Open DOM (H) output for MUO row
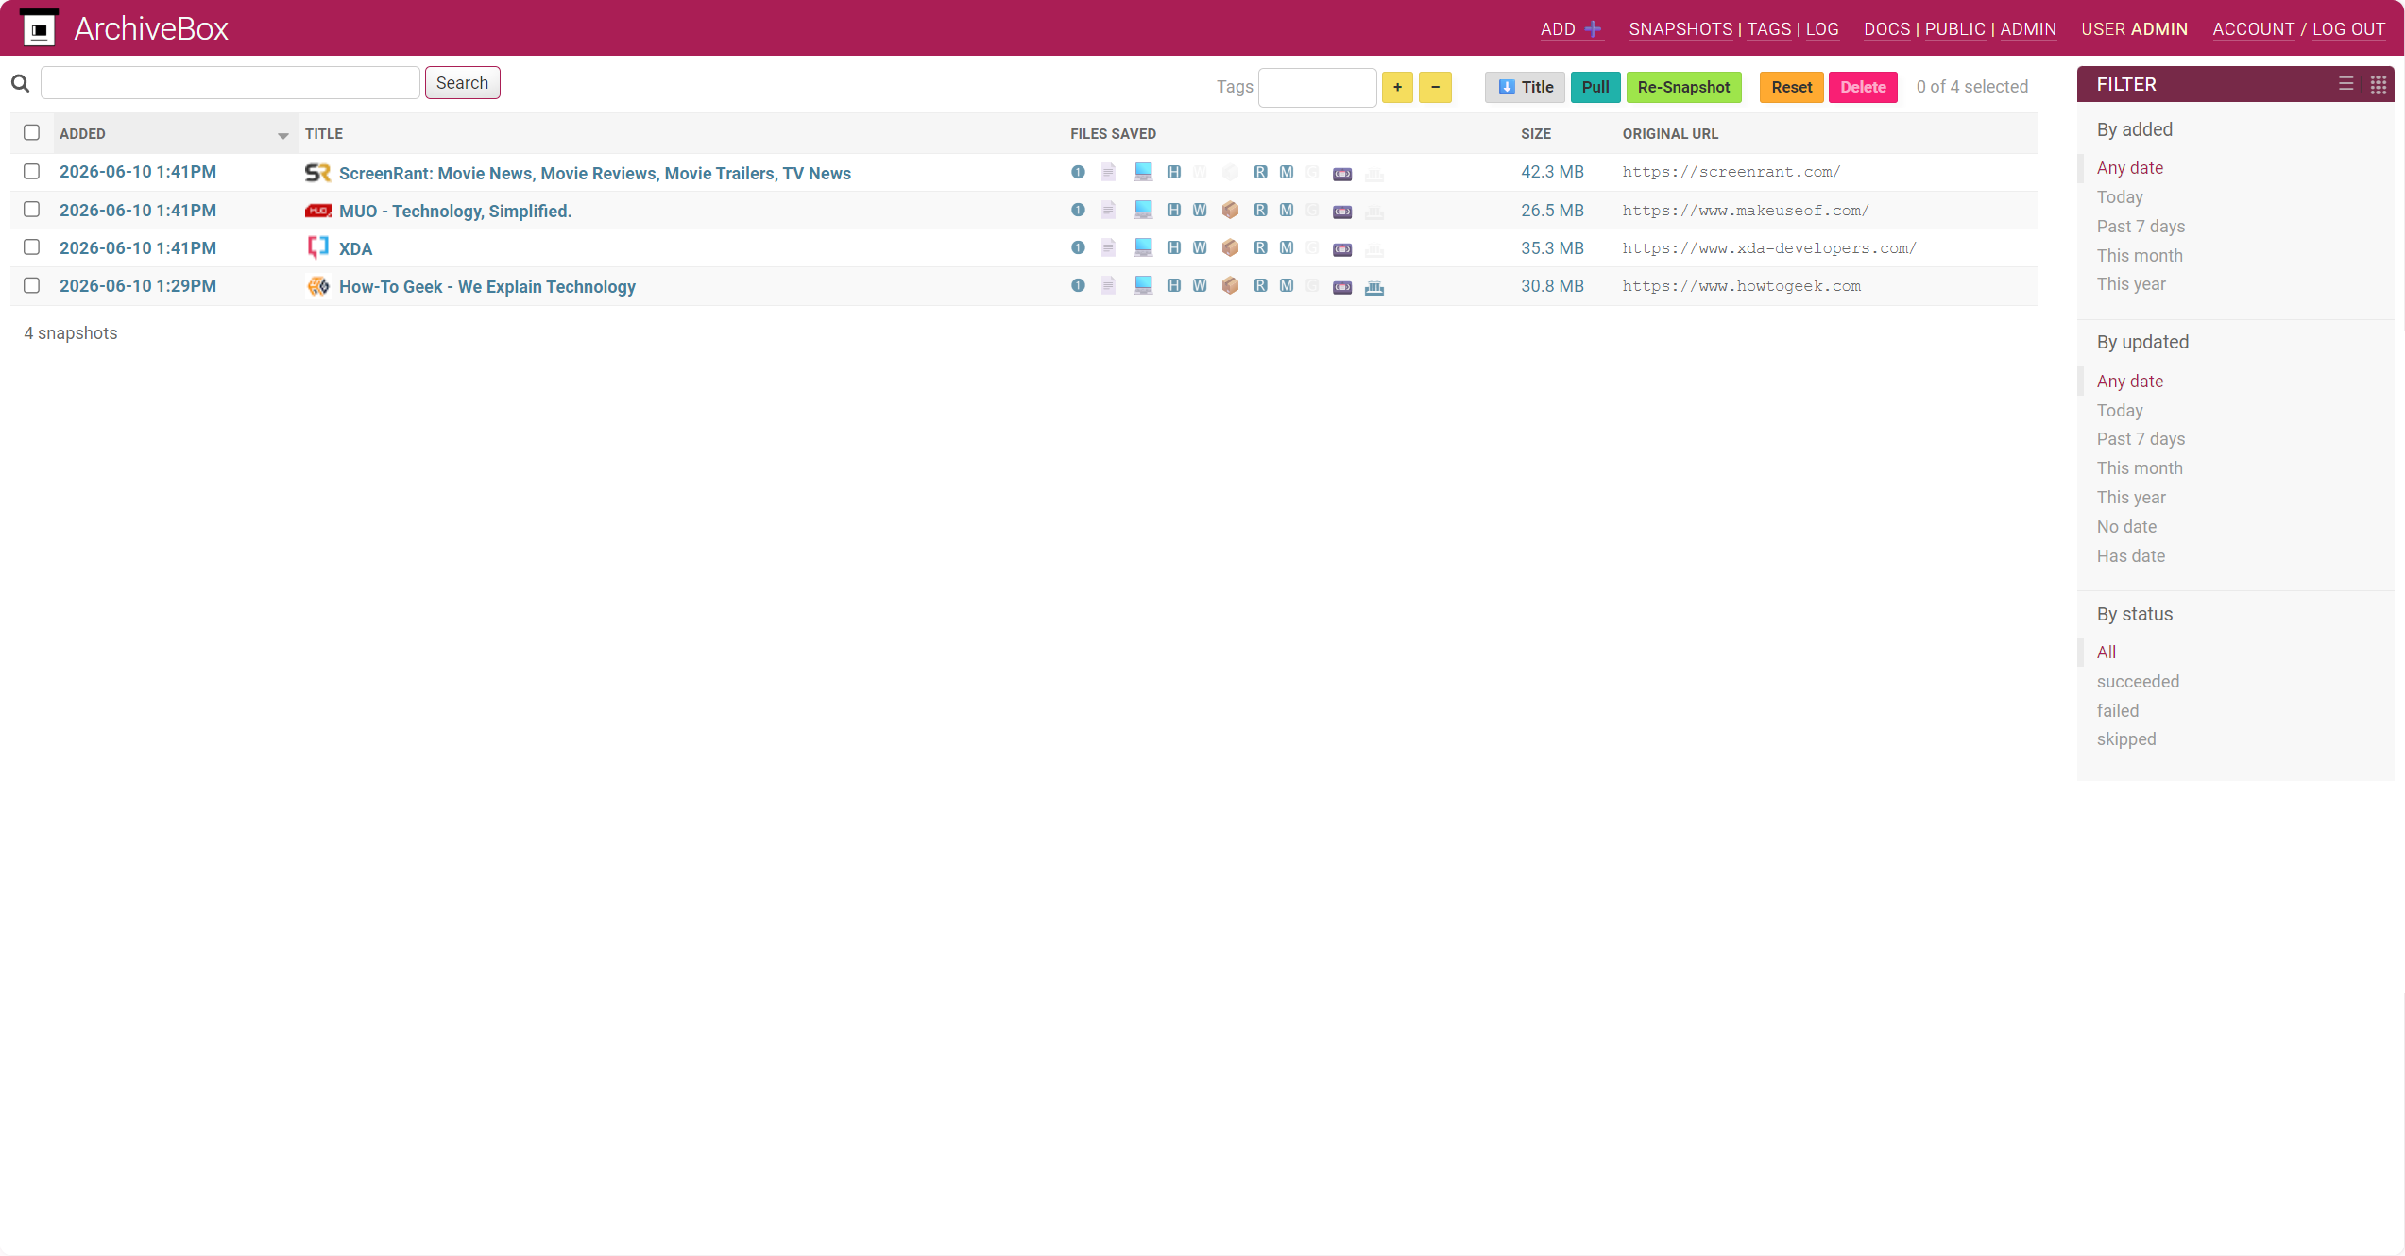 pos(1174,210)
